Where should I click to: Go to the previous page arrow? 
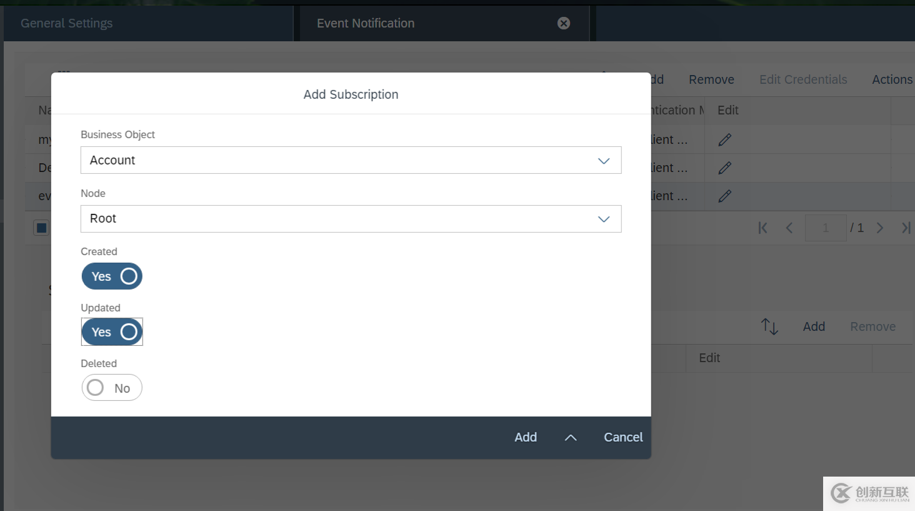click(789, 228)
